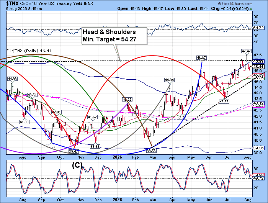This screenshot has height=203, width=268.
Task: Select the 44.84 price label
Action: pyautogui.click(x=169, y=80)
